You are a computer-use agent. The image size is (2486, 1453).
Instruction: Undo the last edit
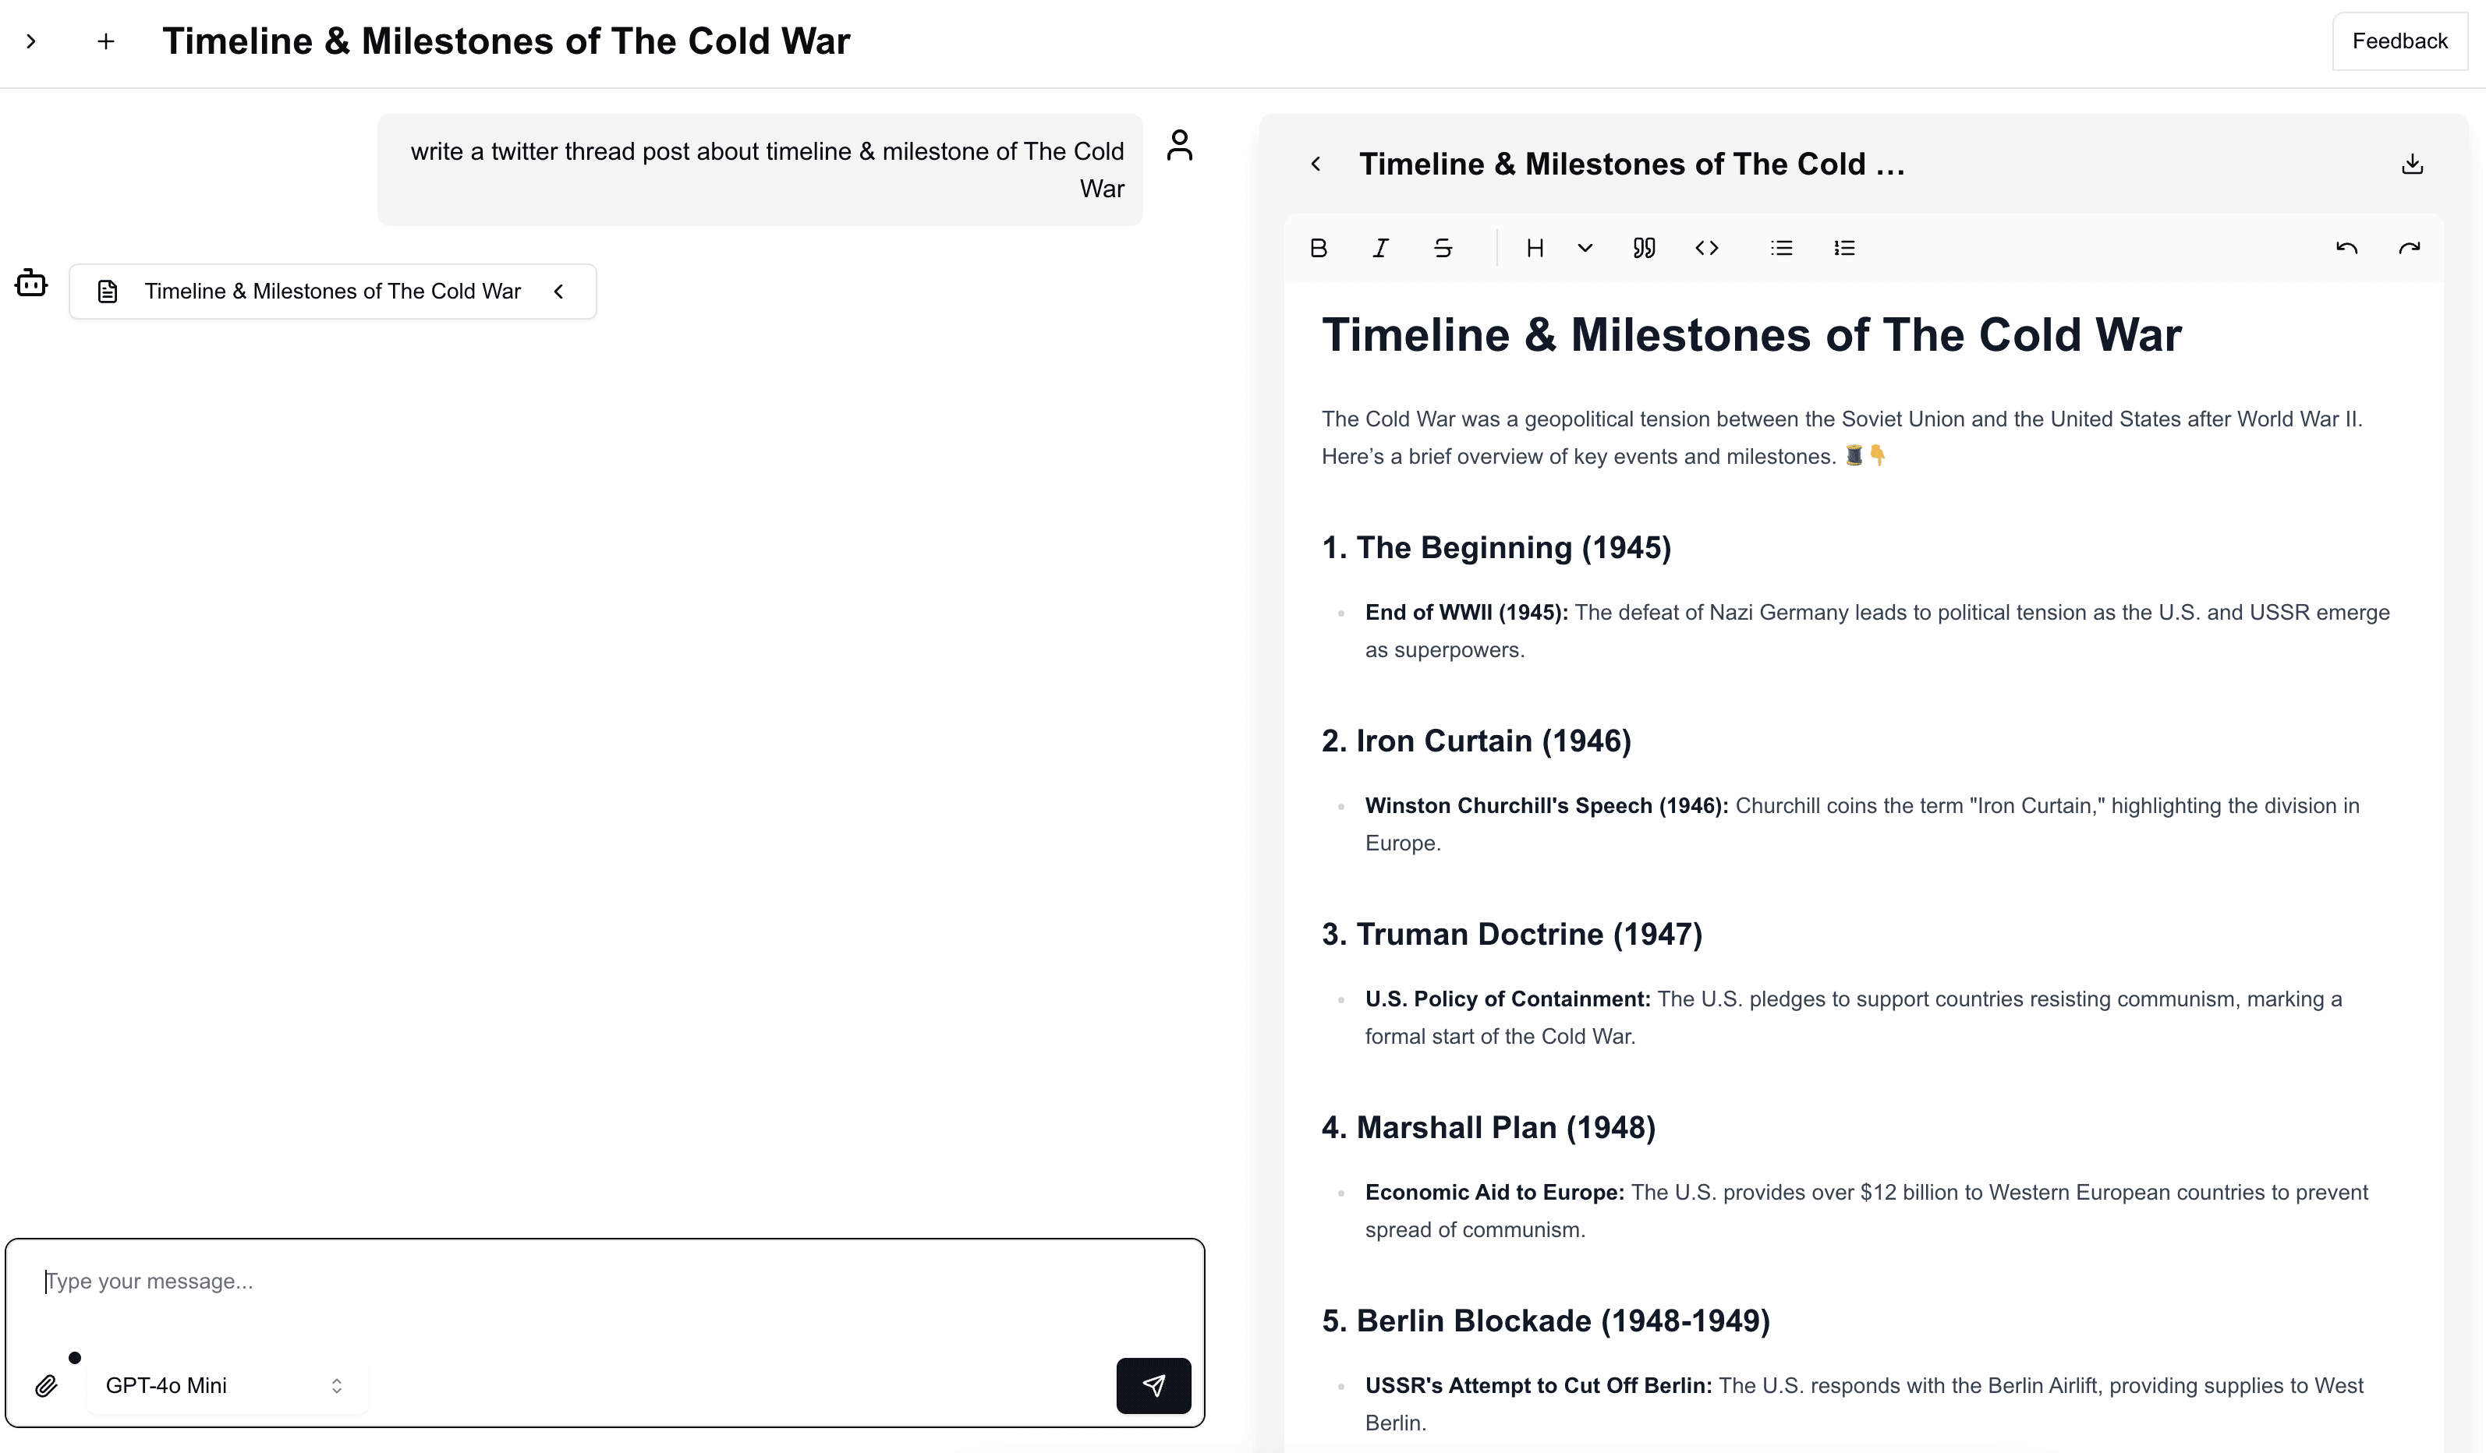(2346, 249)
